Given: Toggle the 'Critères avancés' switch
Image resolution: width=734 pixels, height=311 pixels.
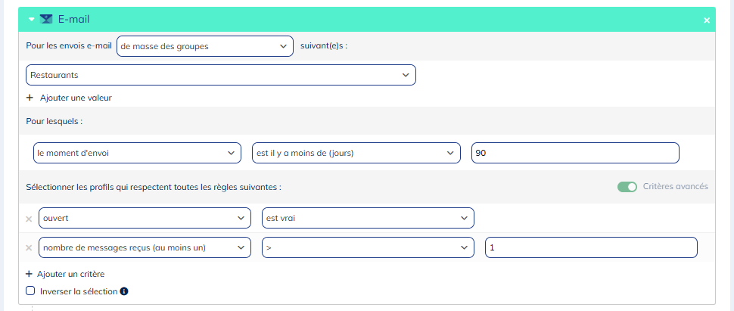Looking at the screenshot, I should coord(627,186).
